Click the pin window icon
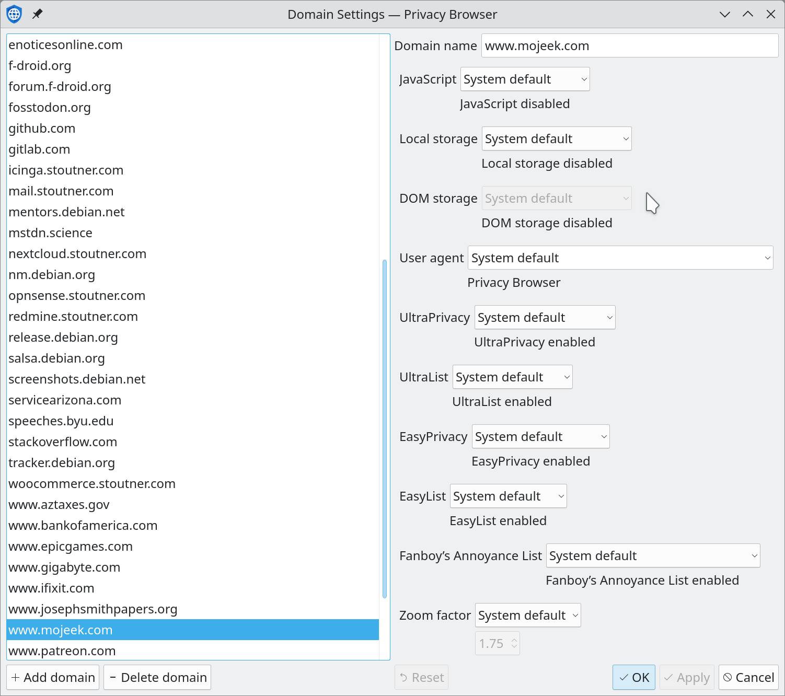 tap(37, 14)
